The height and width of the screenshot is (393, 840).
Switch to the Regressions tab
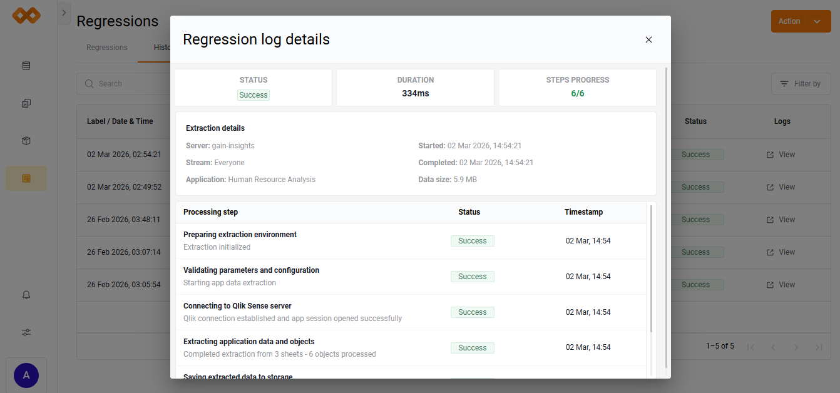click(x=106, y=47)
